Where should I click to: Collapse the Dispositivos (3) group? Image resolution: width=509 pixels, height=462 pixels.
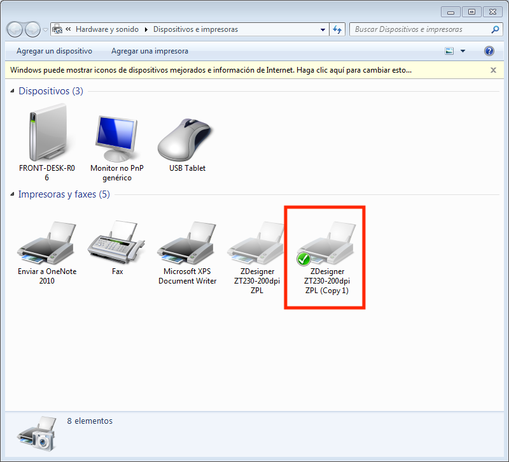point(13,92)
